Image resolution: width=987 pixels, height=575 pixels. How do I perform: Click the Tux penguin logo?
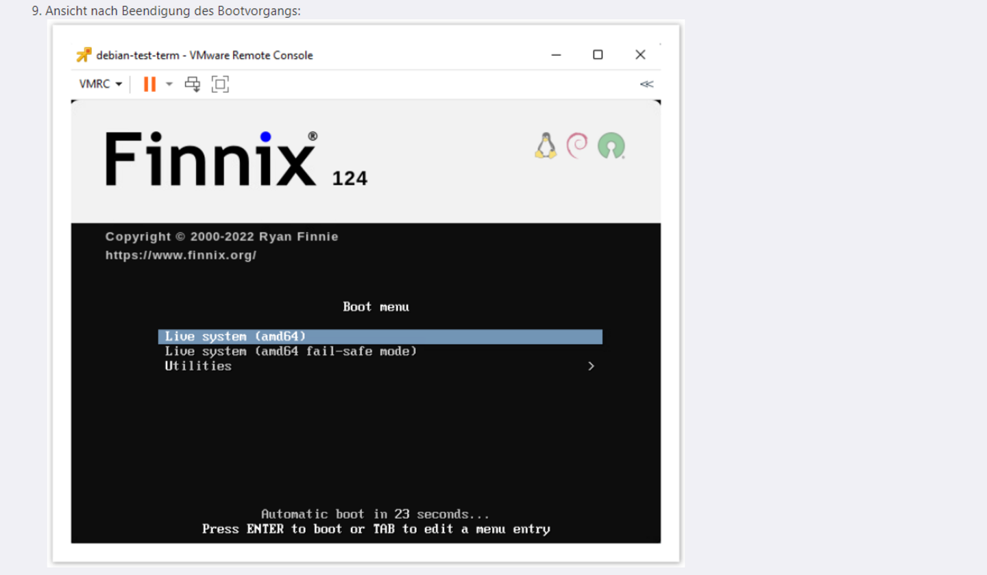coord(546,146)
